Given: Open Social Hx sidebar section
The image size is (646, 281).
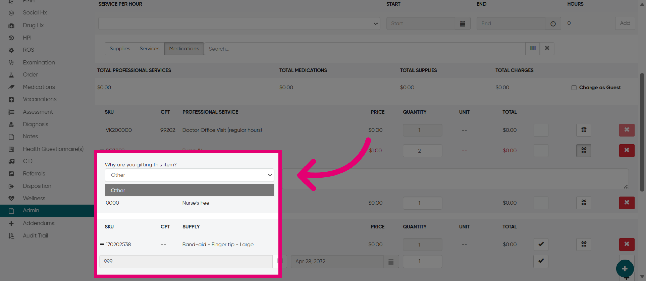Looking at the screenshot, I should pyautogui.click(x=35, y=13).
